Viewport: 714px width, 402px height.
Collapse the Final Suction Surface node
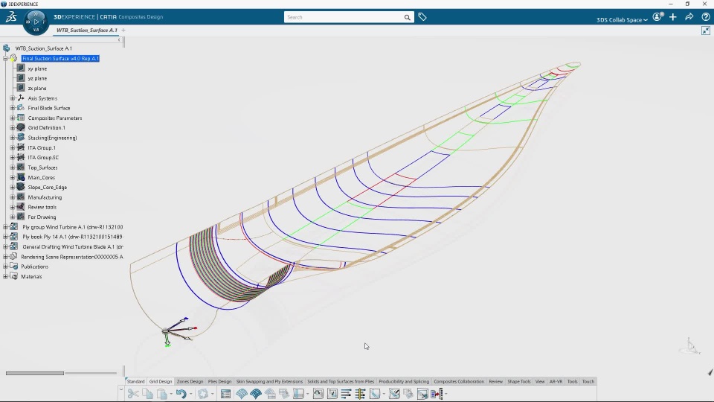(5, 58)
